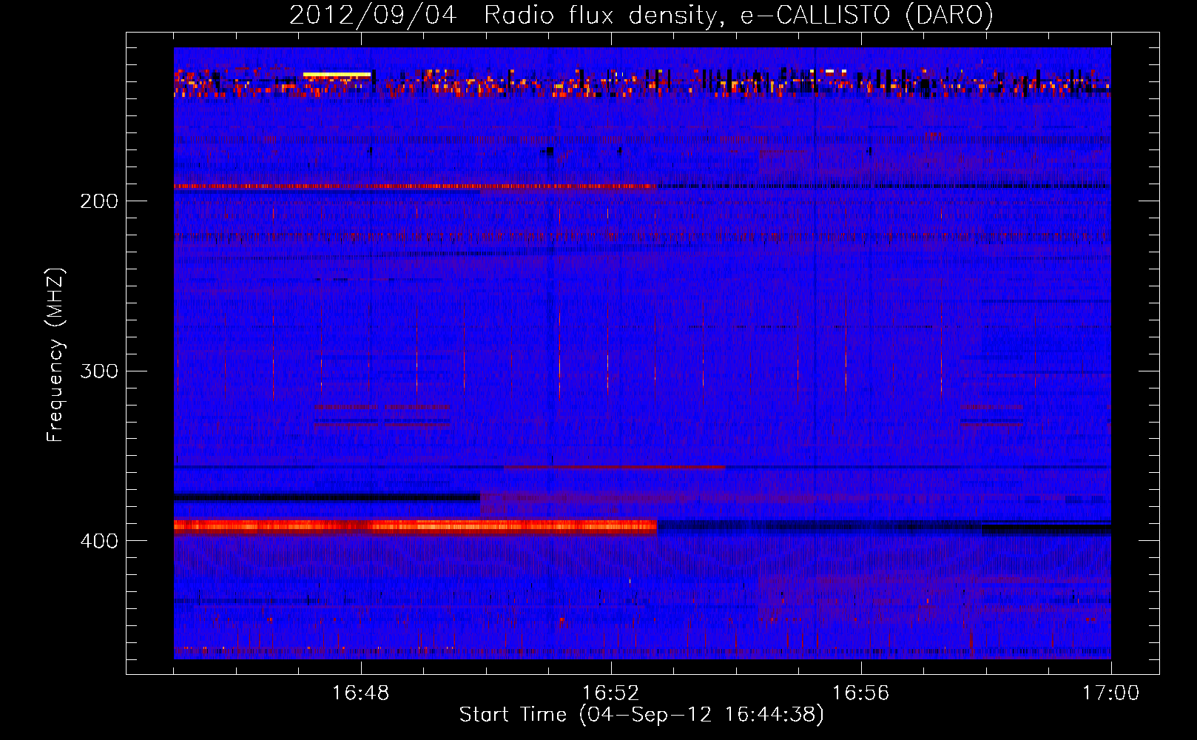Viewport: 1197px width, 740px height.
Task: Click the '16:48' time tick label
Action: click(x=361, y=693)
